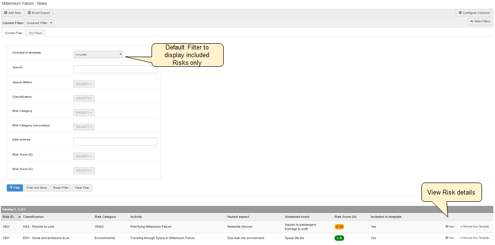
Task: Open Configure Columns settings
Action: 474,13
